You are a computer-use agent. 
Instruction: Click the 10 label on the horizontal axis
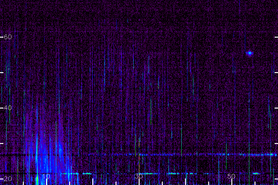46,176
